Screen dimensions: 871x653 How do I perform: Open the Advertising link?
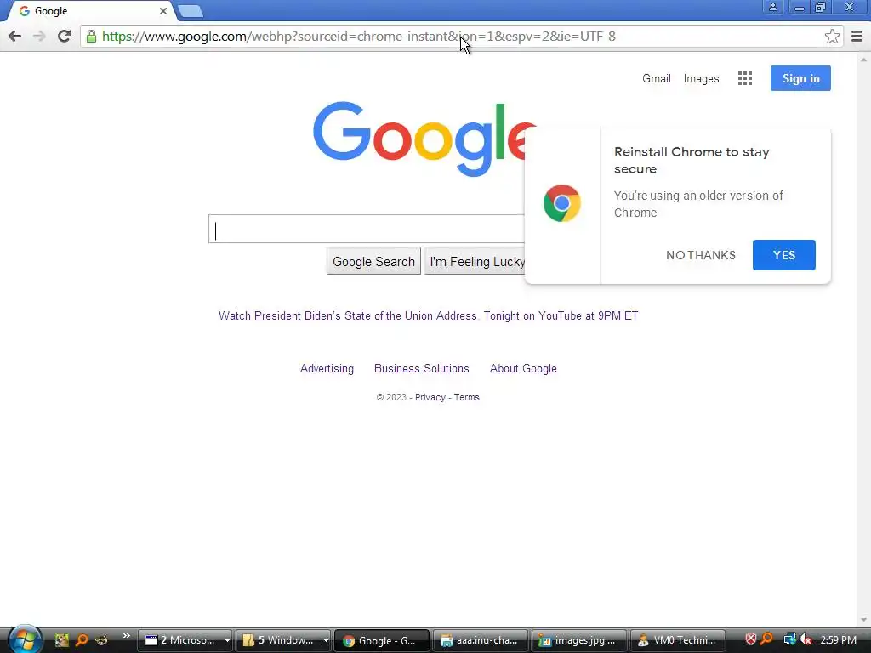[327, 369]
